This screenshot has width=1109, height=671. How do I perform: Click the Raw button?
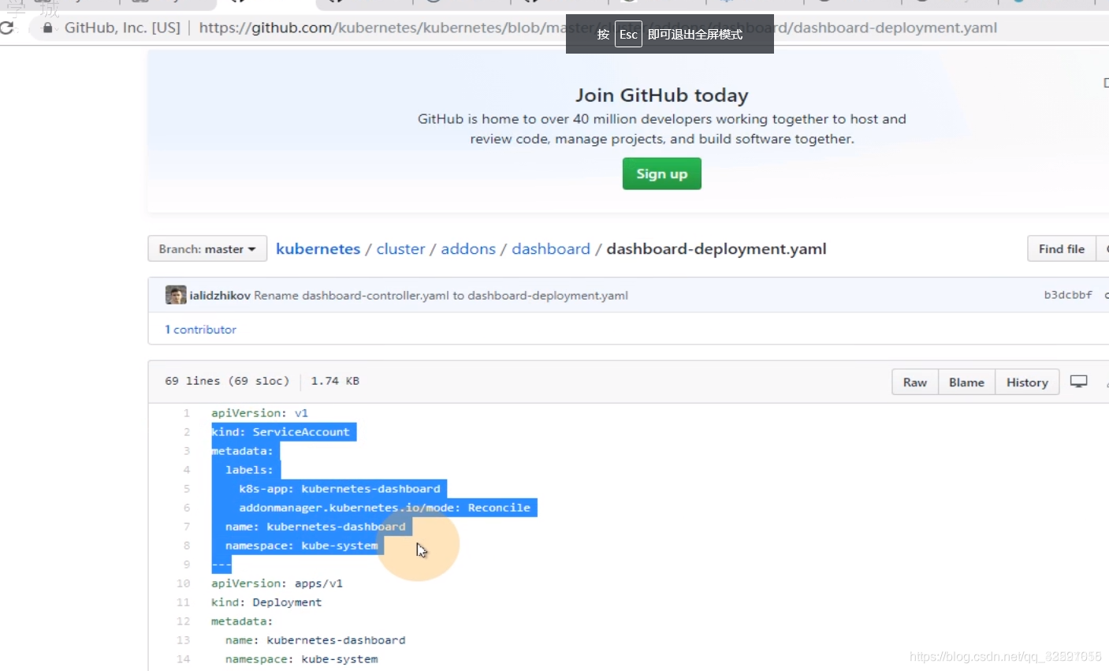tap(915, 382)
